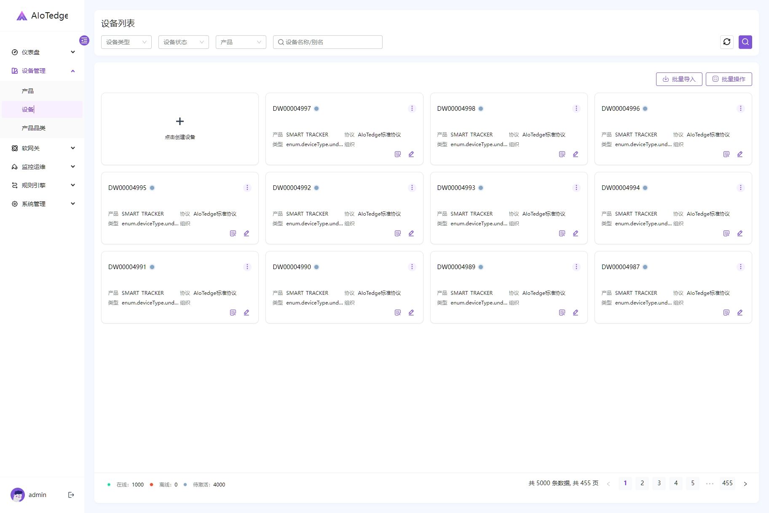Expand the 系统管理 sidebar menu
Image resolution: width=769 pixels, height=513 pixels.
point(42,204)
